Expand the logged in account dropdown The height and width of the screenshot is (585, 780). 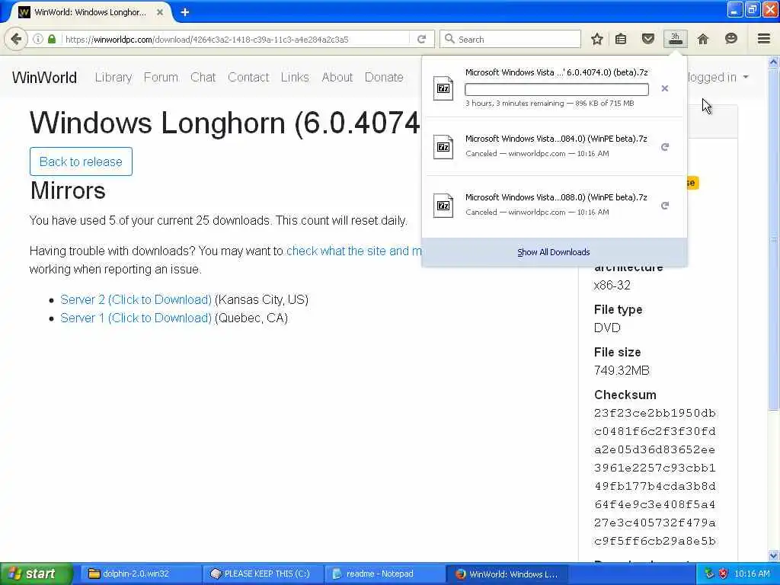click(718, 77)
